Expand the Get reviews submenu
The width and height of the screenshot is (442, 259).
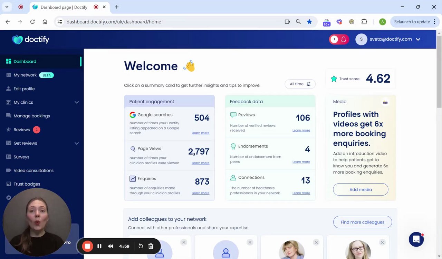click(77, 143)
